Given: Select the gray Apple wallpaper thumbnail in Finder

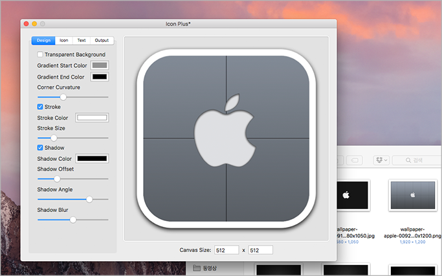Looking at the screenshot, I should tap(413, 195).
